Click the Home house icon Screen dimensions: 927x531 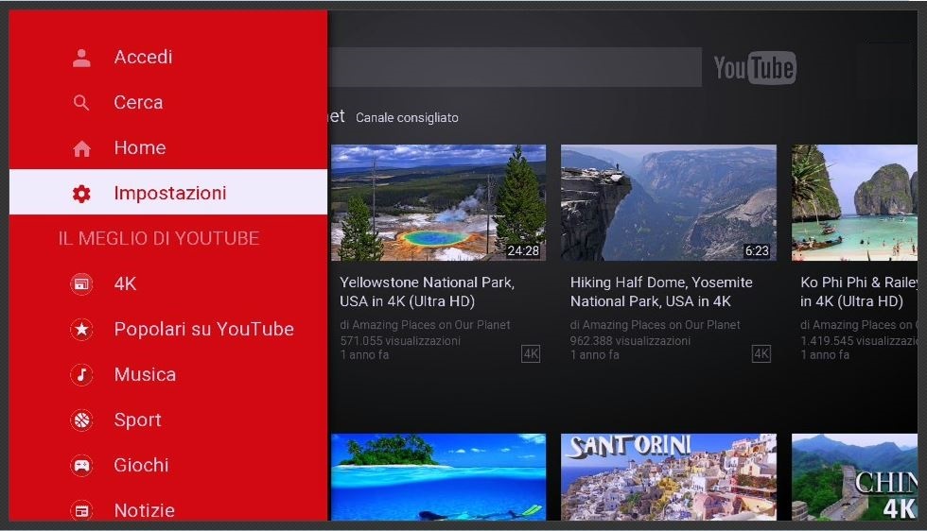[81, 148]
